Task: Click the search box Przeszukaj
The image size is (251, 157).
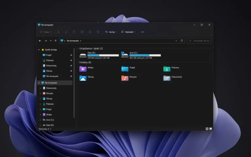Action: click(199, 41)
